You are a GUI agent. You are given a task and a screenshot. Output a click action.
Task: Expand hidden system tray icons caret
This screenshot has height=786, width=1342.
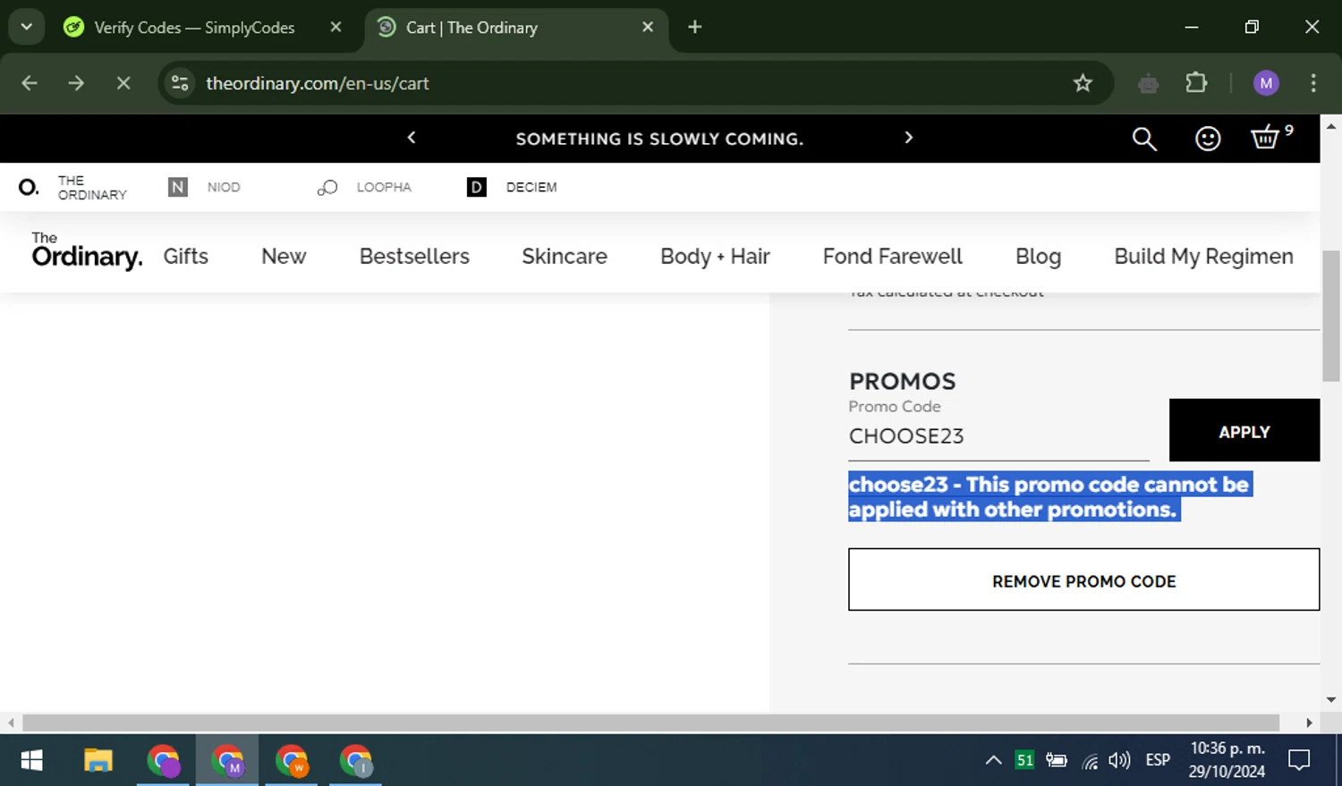(993, 760)
